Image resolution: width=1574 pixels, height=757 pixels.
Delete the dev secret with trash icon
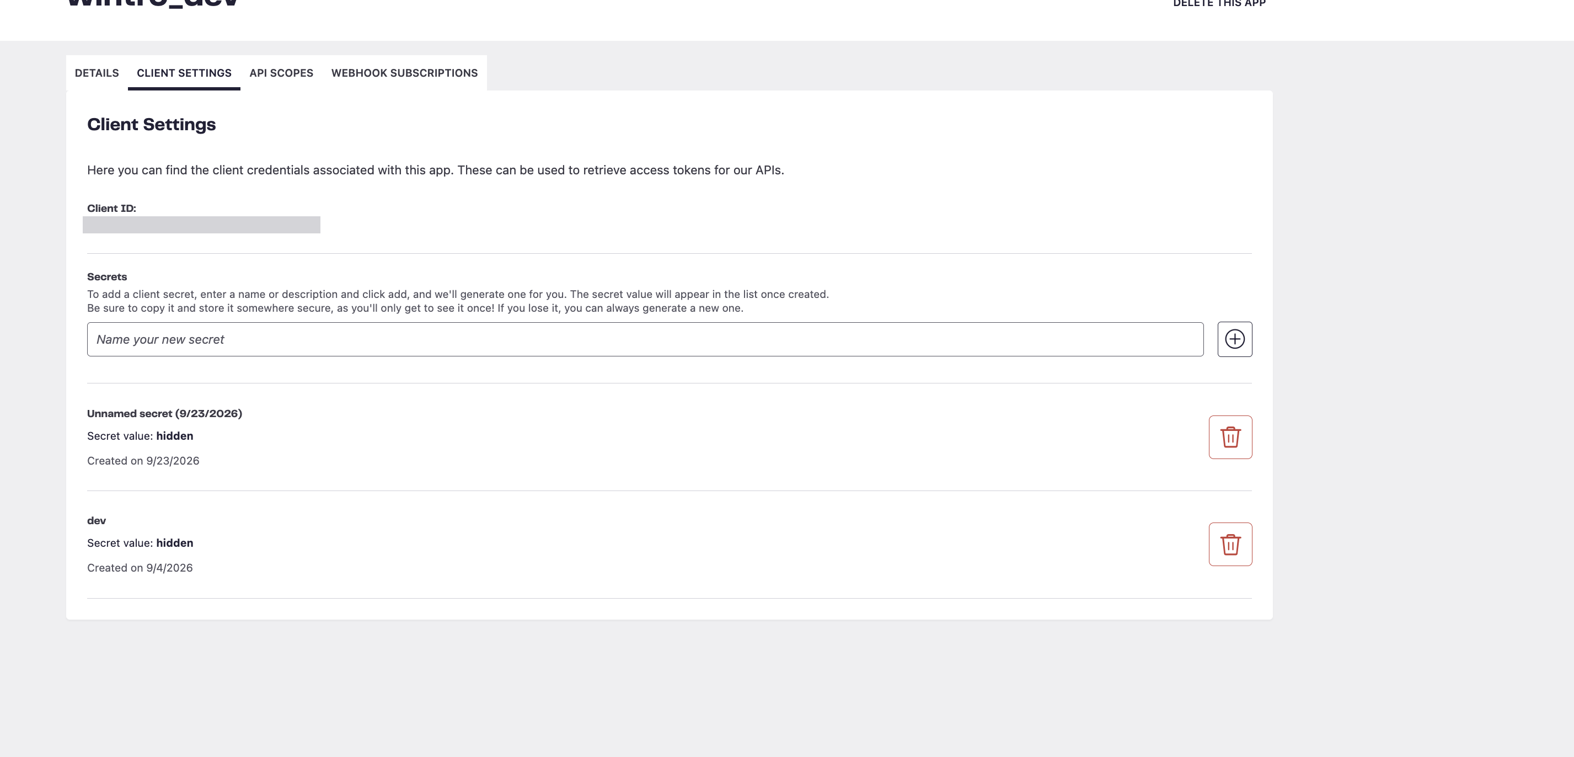1230,544
